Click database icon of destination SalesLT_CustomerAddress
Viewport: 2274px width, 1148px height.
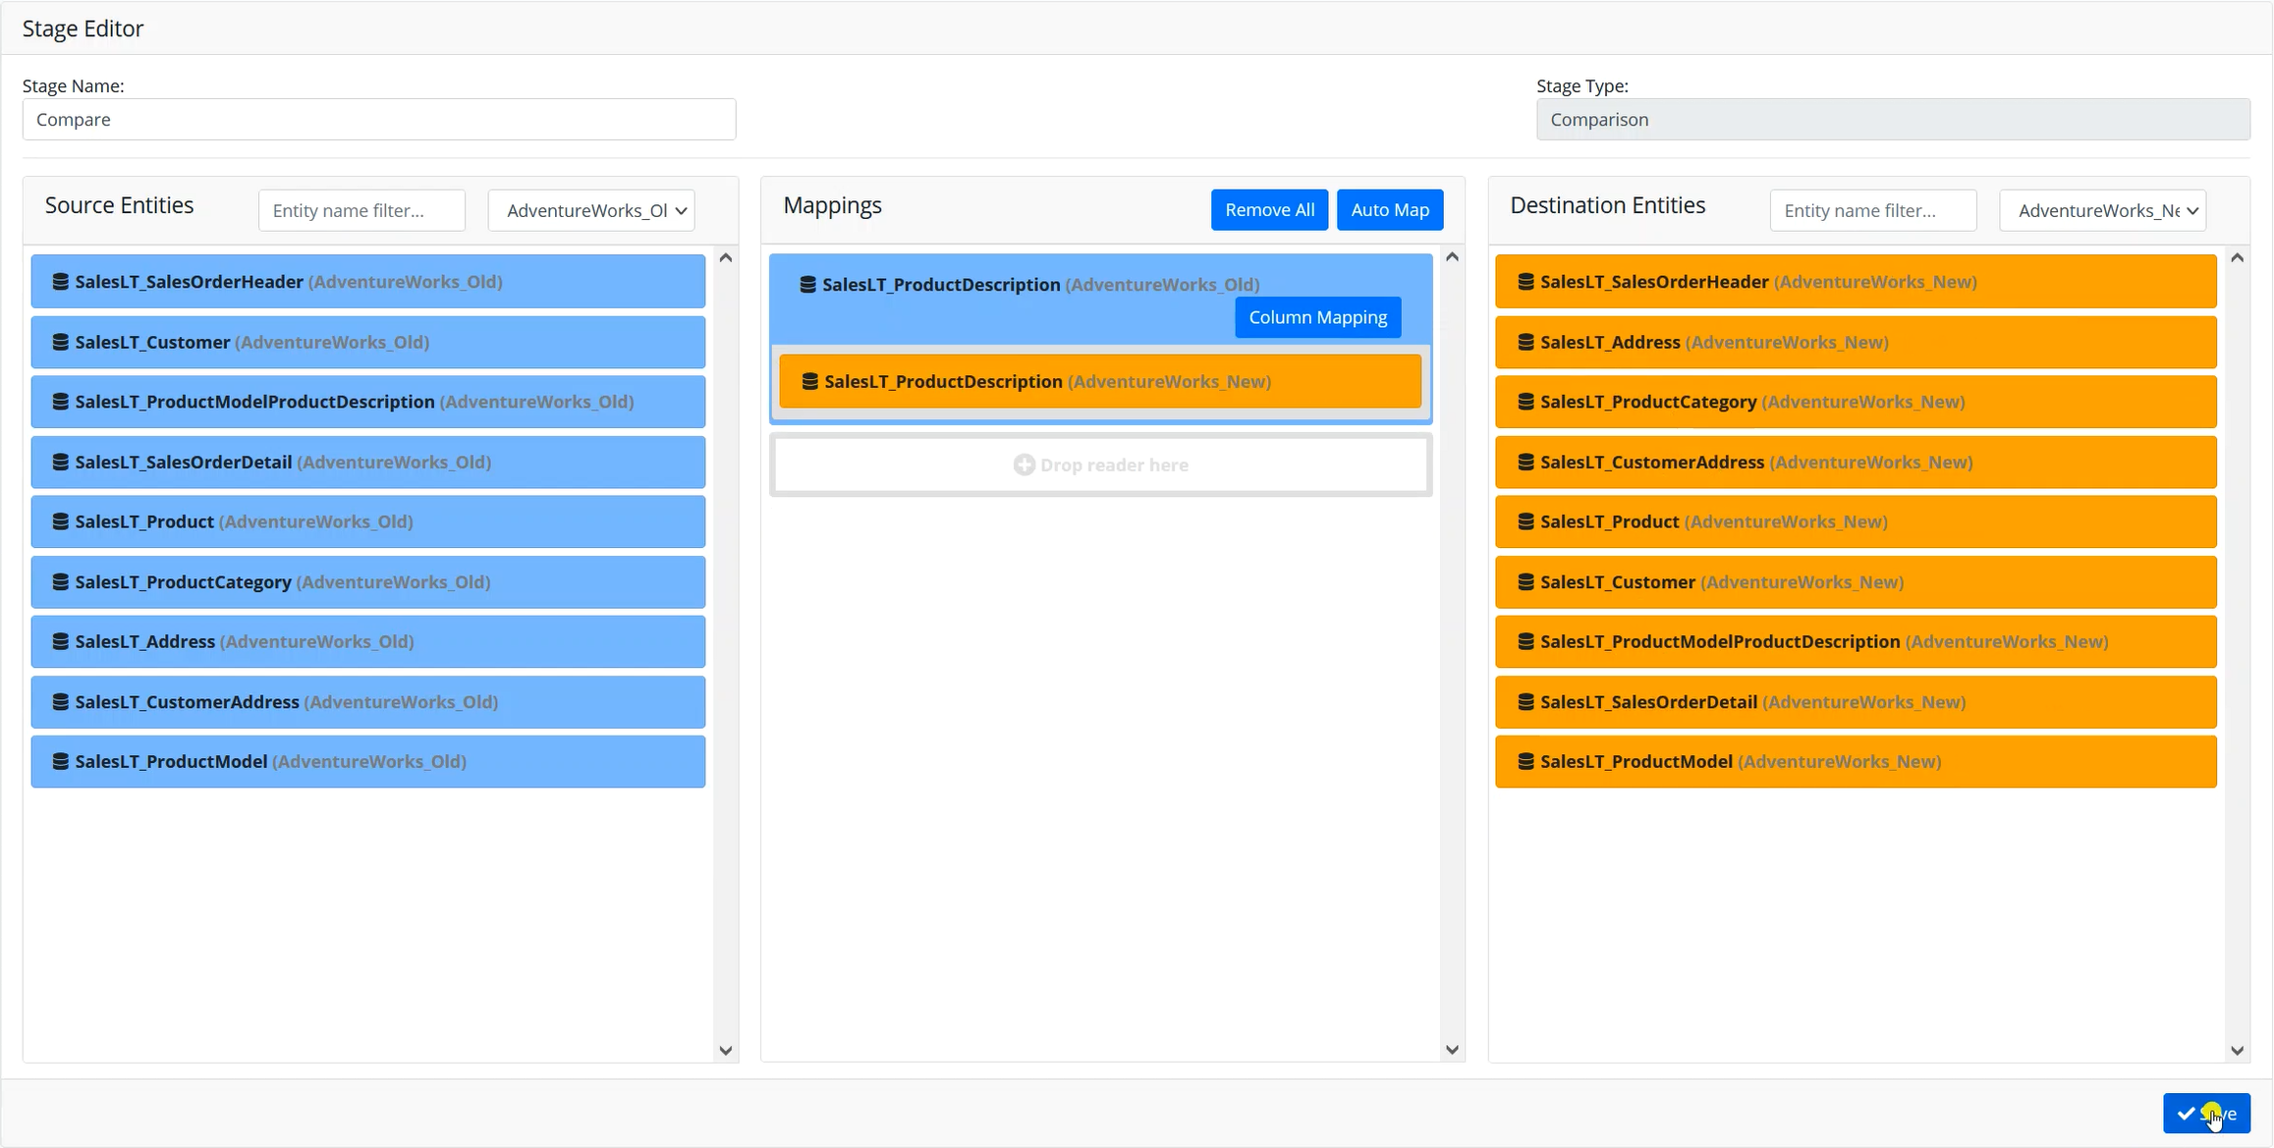coord(1525,462)
